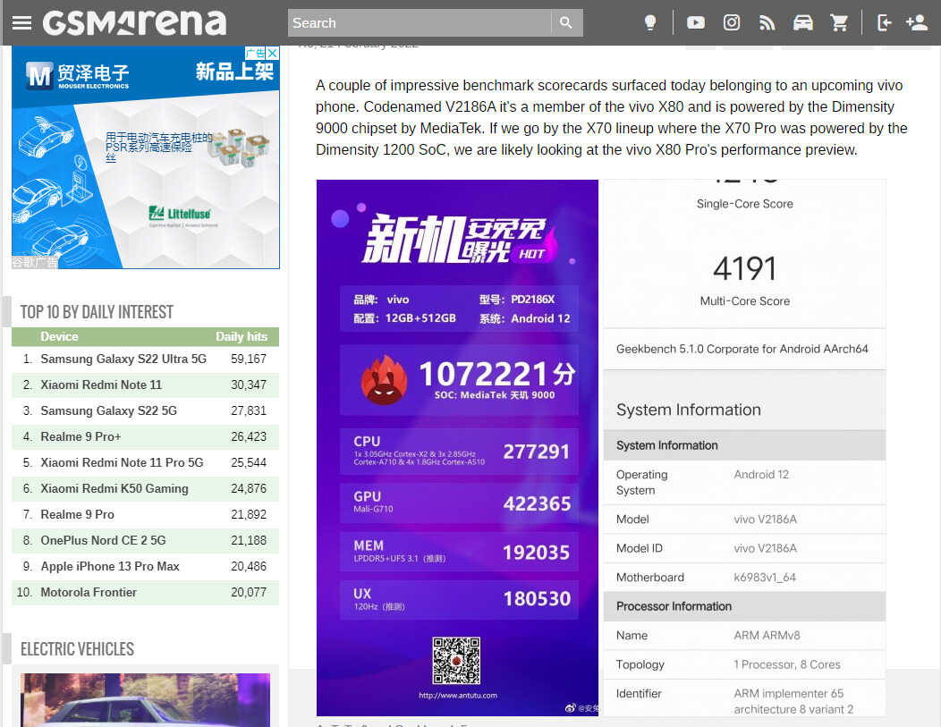Click the Device column header
Viewport: 941px width, 727px height.
59,336
